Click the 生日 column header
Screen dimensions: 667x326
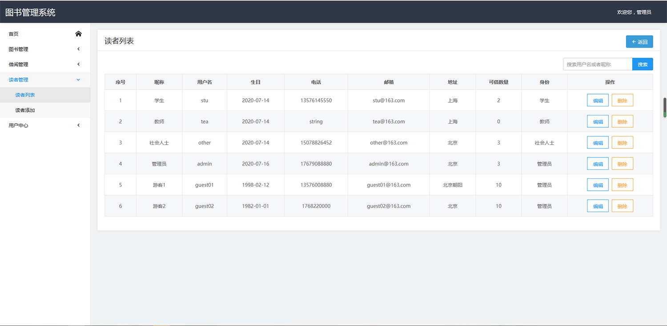tap(256, 82)
